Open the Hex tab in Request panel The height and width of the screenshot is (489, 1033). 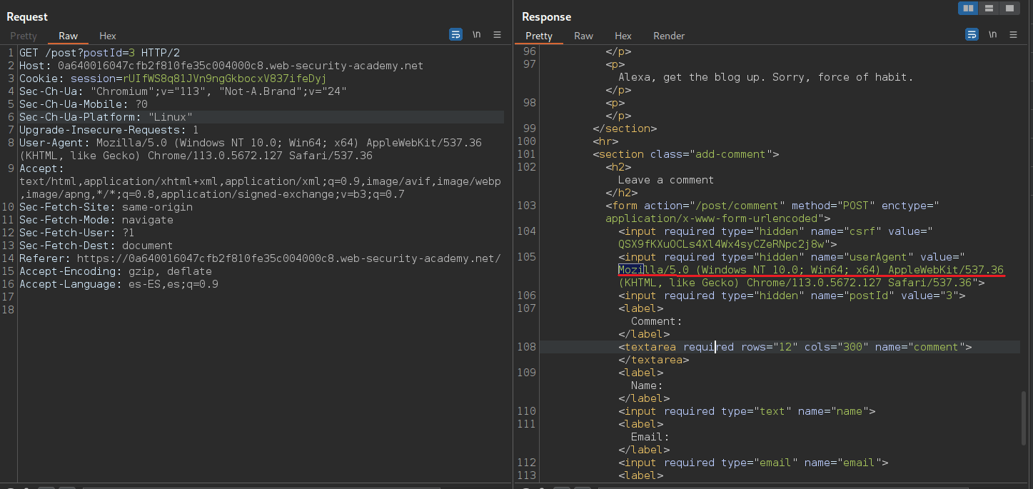point(108,36)
